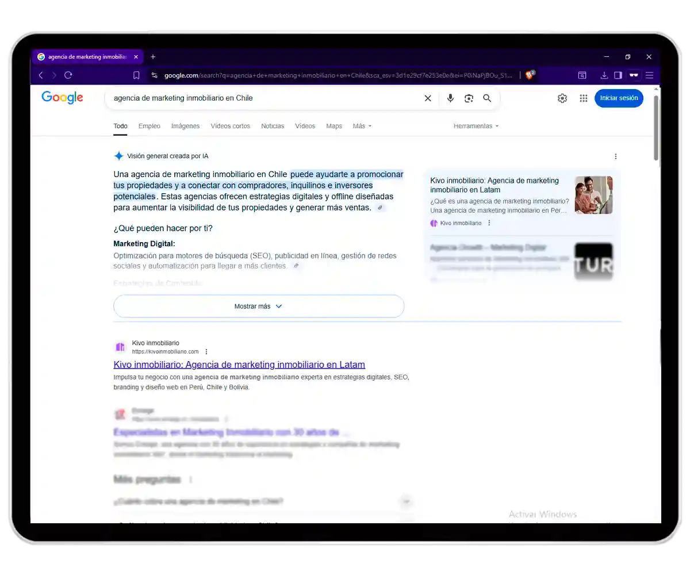690x575 pixels.
Task: Go back with the browser back arrow
Action: (40, 75)
